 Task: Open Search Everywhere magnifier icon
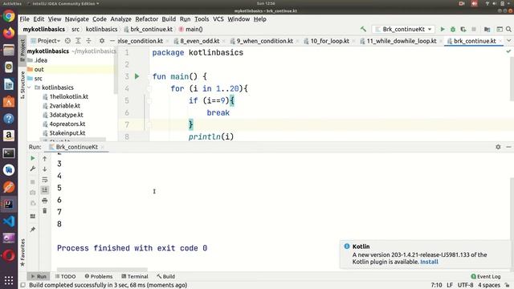pos(508,29)
